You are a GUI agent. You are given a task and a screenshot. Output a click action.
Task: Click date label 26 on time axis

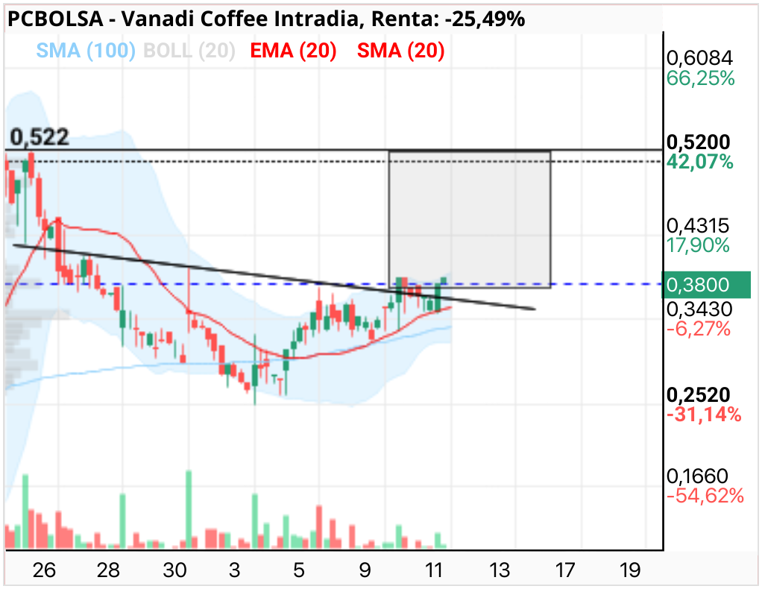click(x=44, y=570)
